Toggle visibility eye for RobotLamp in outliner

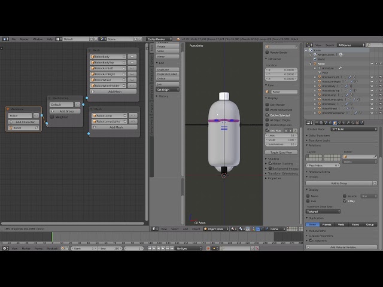372,95
